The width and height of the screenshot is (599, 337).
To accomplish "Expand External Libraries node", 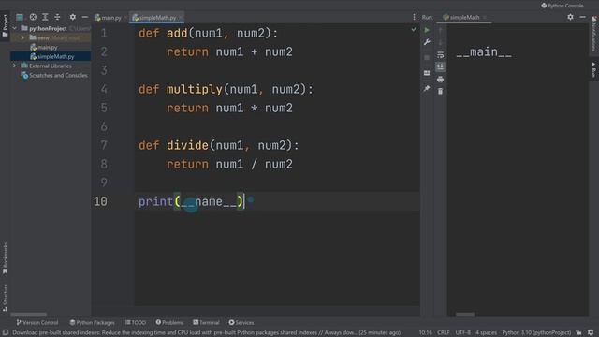I will click(15, 66).
